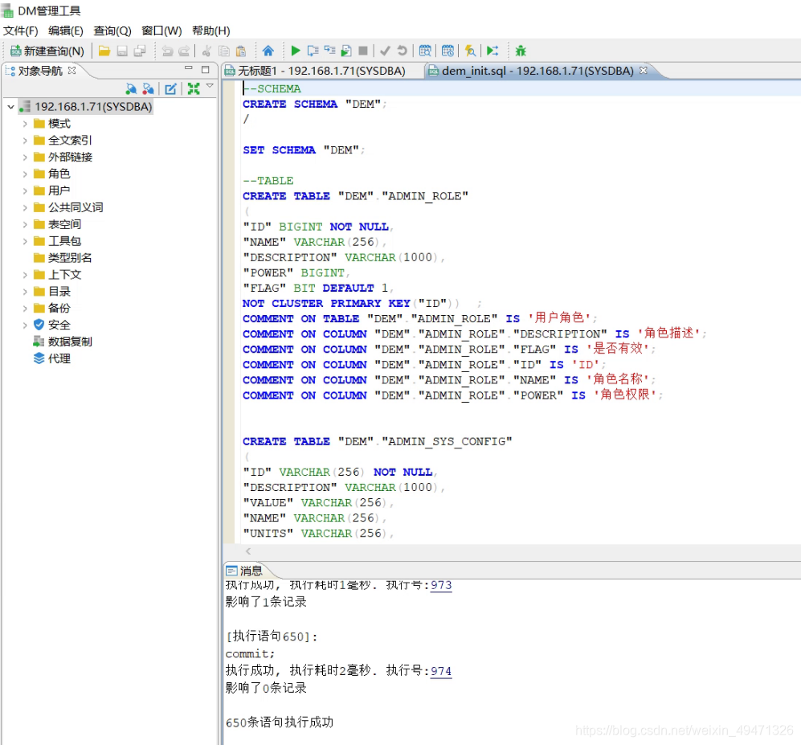Click the green collapse-all arrows icon
801x745 pixels.
point(194,89)
